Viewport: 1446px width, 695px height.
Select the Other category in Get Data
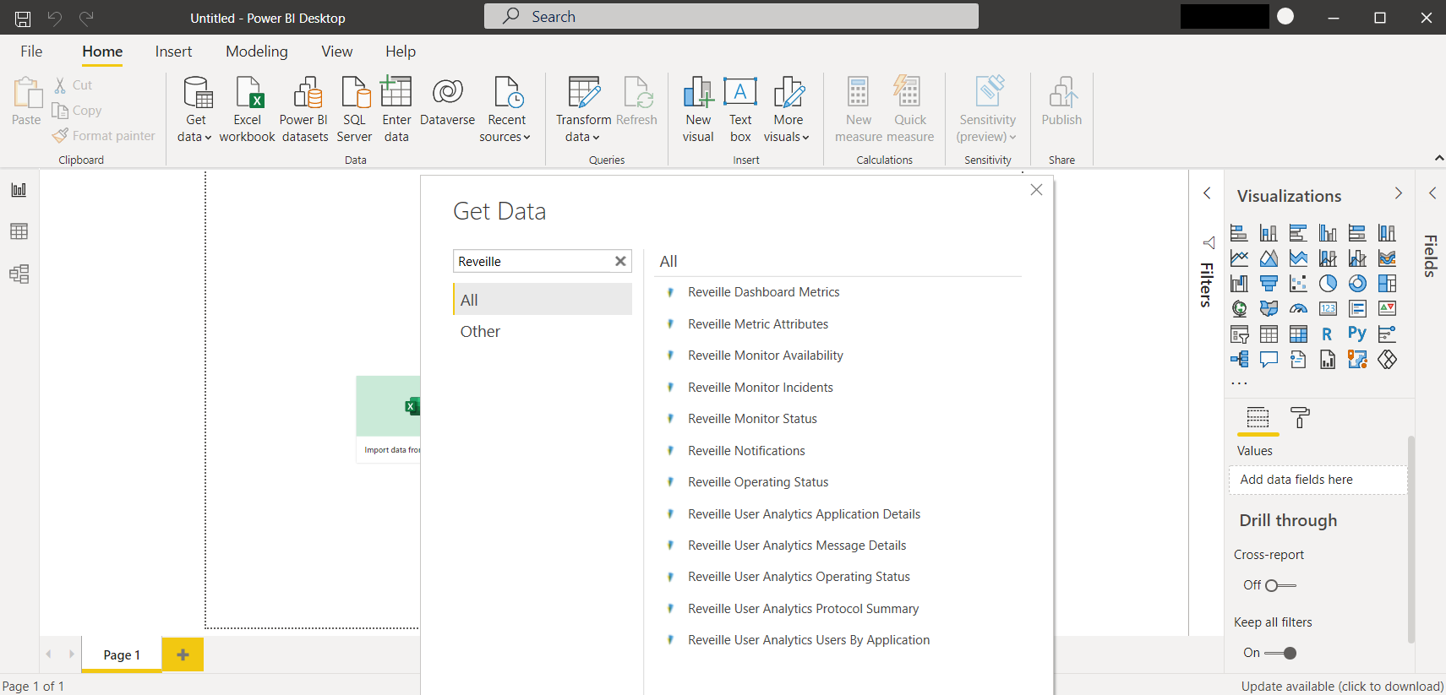click(x=543, y=332)
